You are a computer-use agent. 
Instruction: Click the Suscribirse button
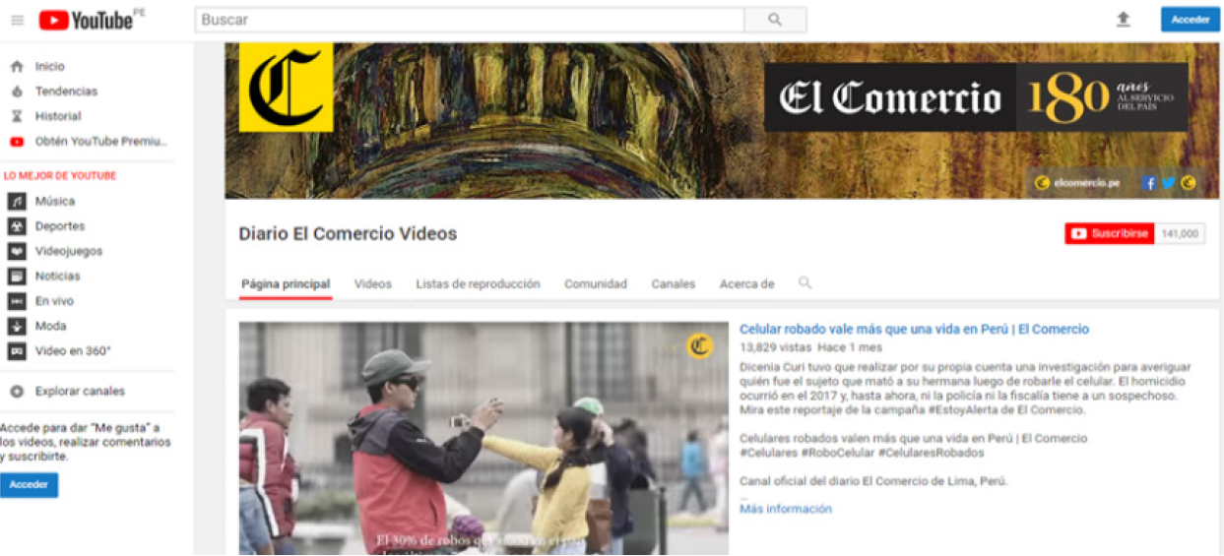point(1109,234)
